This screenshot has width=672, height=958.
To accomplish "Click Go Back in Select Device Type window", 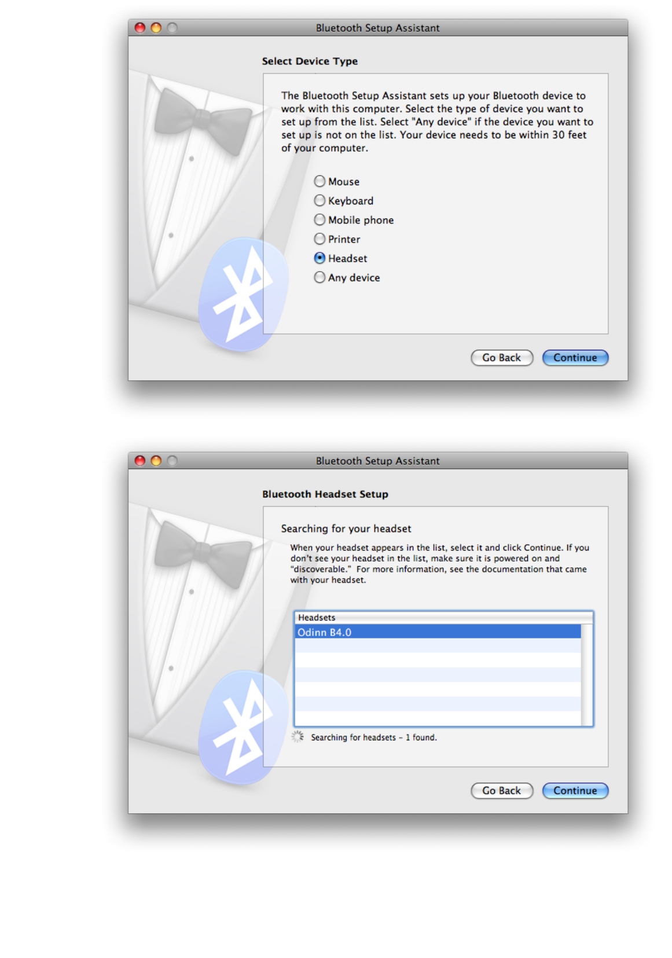I will coord(502,358).
